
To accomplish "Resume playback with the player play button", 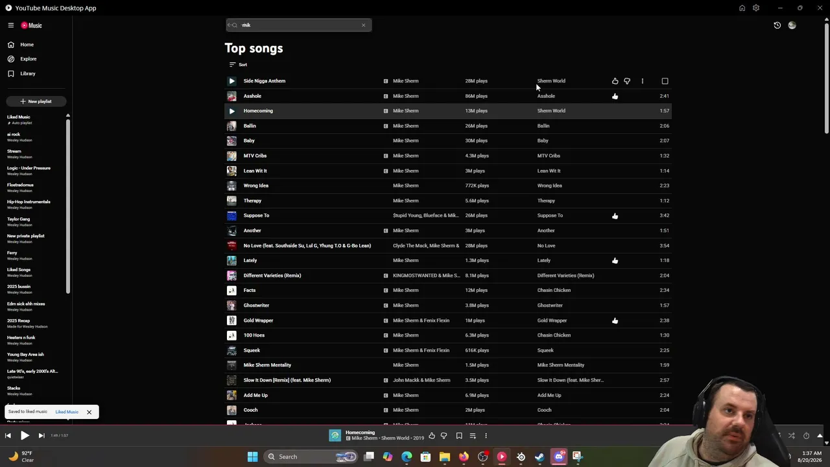I will pyautogui.click(x=25, y=436).
